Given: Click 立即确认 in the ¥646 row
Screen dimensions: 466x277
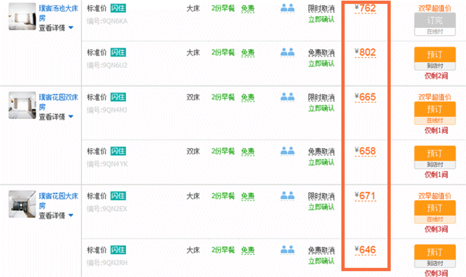Looking at the screenshot, I should (321, 261).
